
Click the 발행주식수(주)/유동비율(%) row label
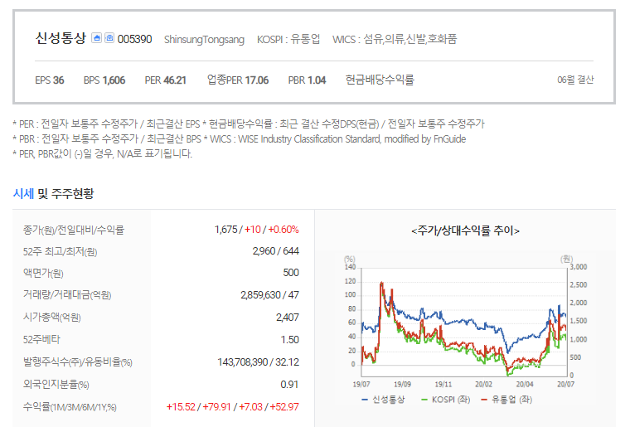click(78, 362)
